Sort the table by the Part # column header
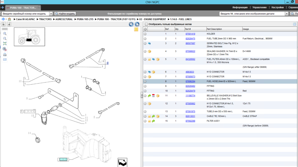Viewport: 298px width, 167px height. [x=195, y=29]
